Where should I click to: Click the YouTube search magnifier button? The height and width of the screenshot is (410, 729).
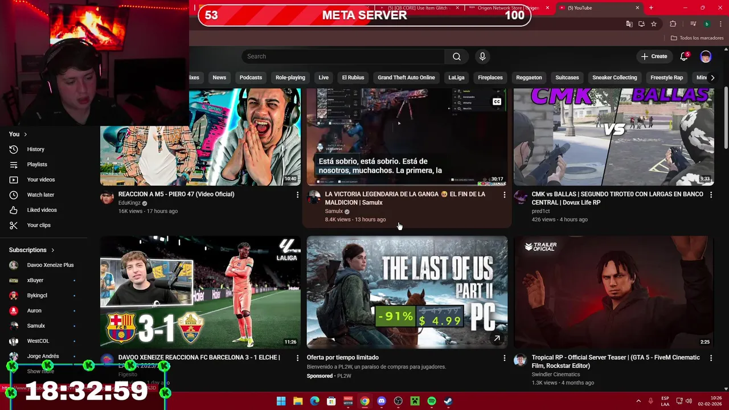coord(457,56)
